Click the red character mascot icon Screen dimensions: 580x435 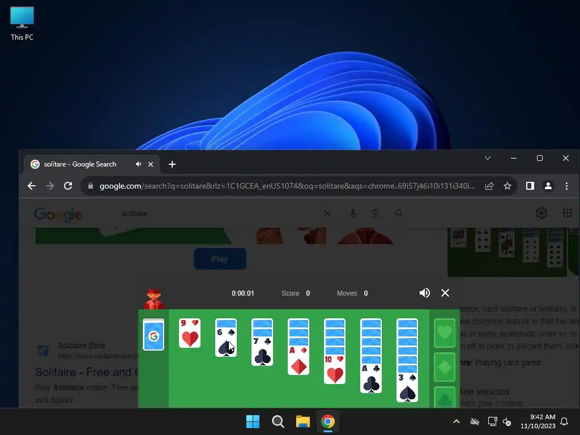154,298
